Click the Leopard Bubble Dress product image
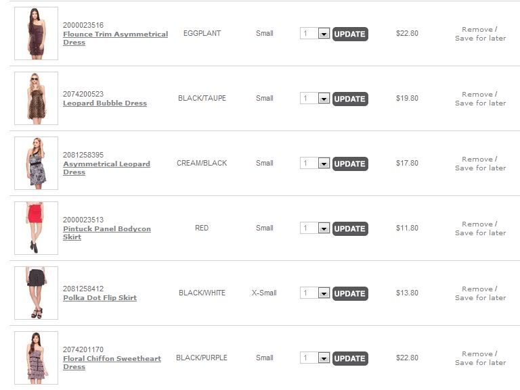Screen dimensions: 520x390 (36, 98)
